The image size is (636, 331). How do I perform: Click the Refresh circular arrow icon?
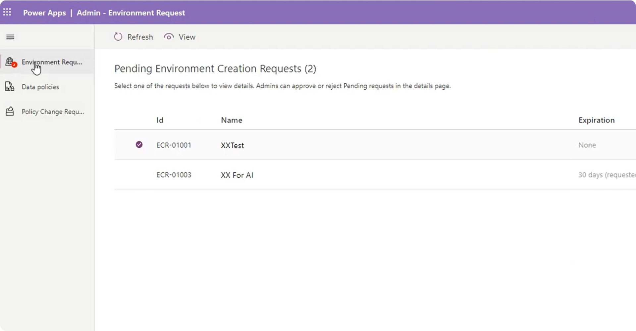(118, 37)
